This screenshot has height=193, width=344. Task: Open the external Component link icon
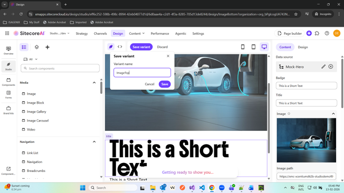point(8,171)
